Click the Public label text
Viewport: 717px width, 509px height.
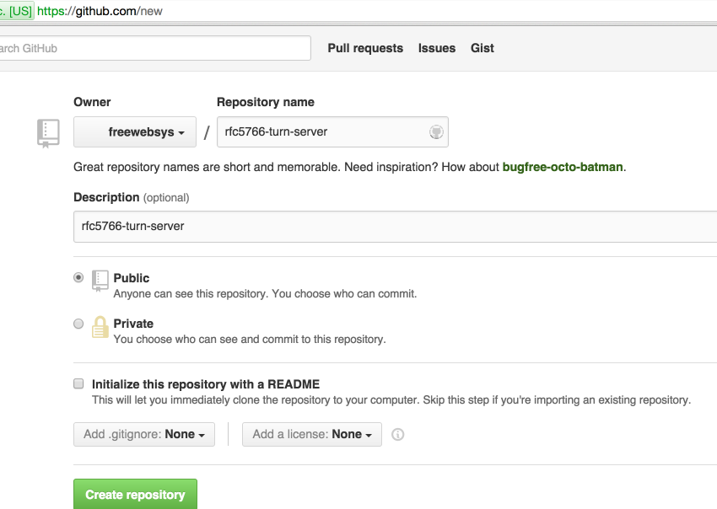pos(132,278)
